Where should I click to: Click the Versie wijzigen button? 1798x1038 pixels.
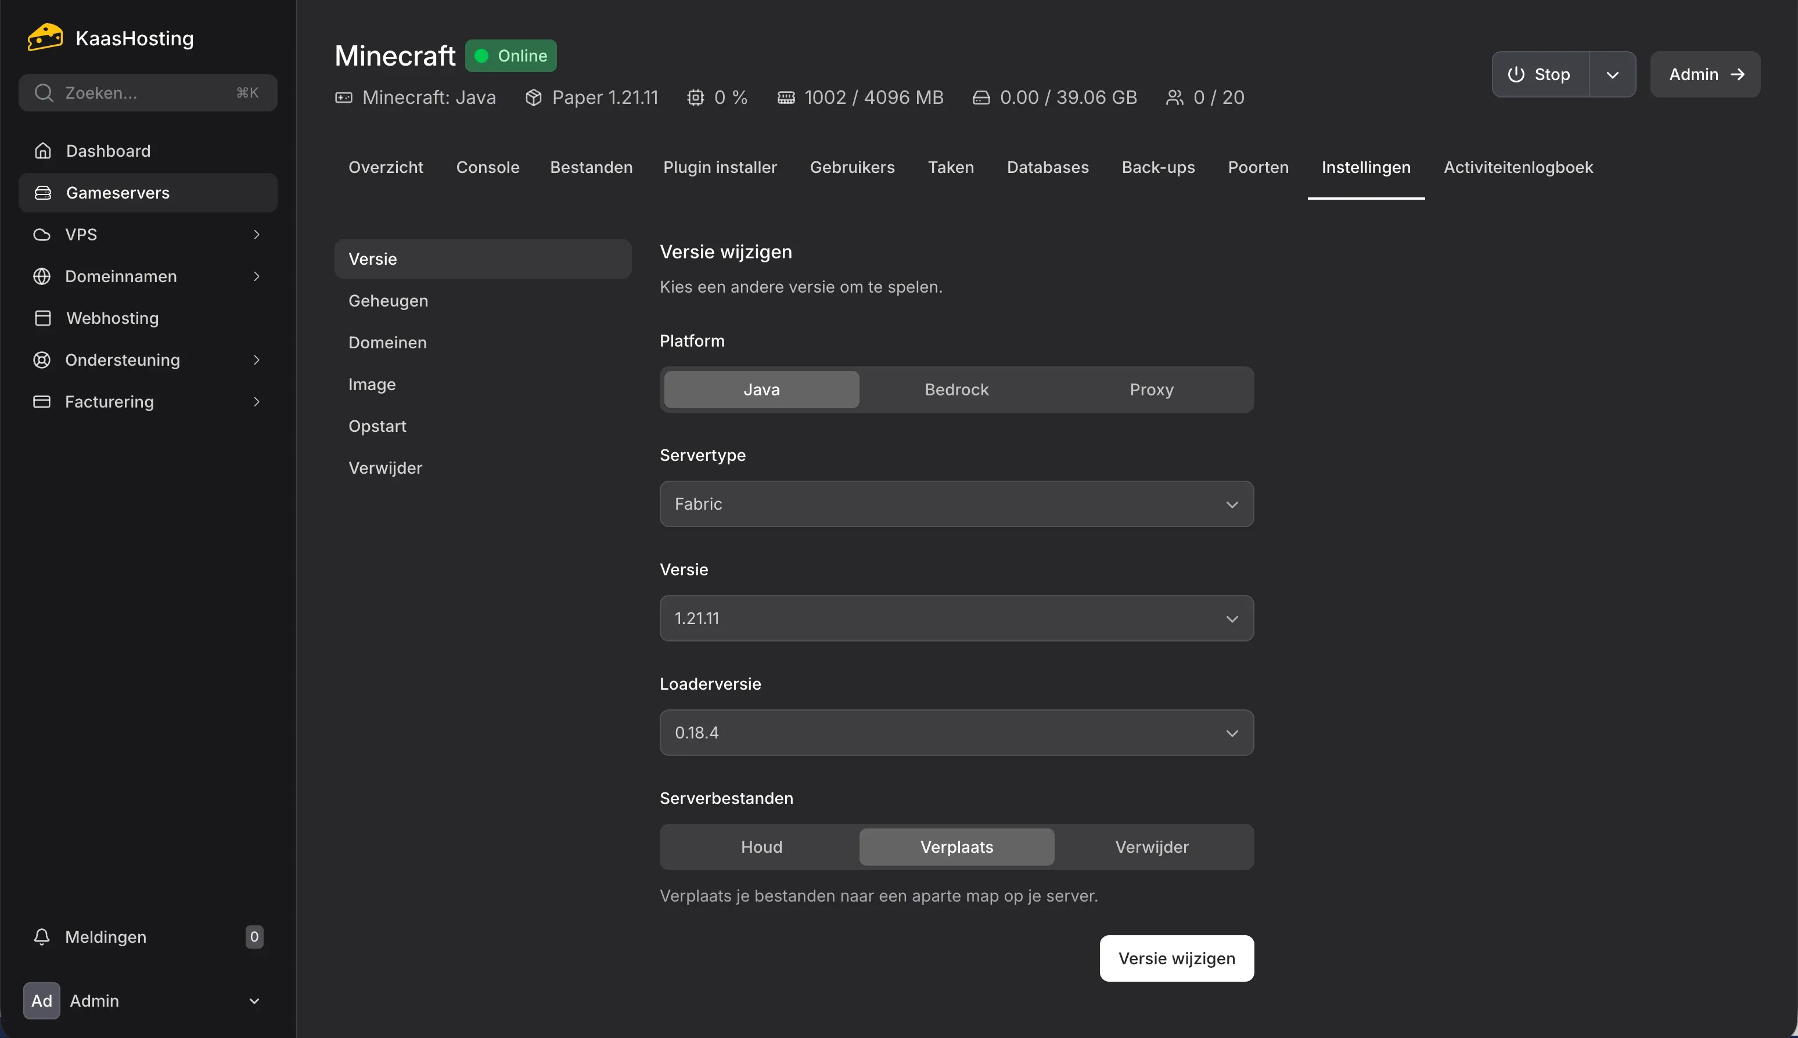pyautogui.click(x=1175, y=957)
